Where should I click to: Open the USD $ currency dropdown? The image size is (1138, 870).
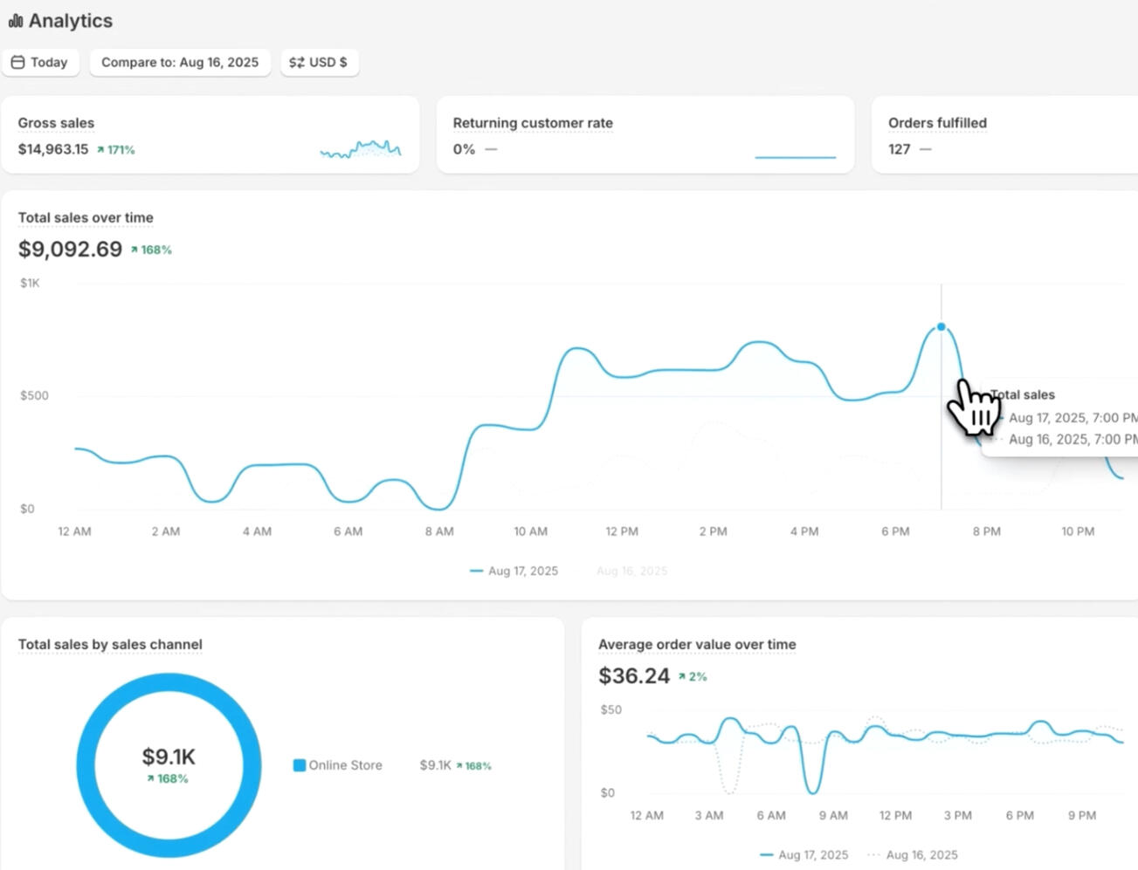point(320,62)
